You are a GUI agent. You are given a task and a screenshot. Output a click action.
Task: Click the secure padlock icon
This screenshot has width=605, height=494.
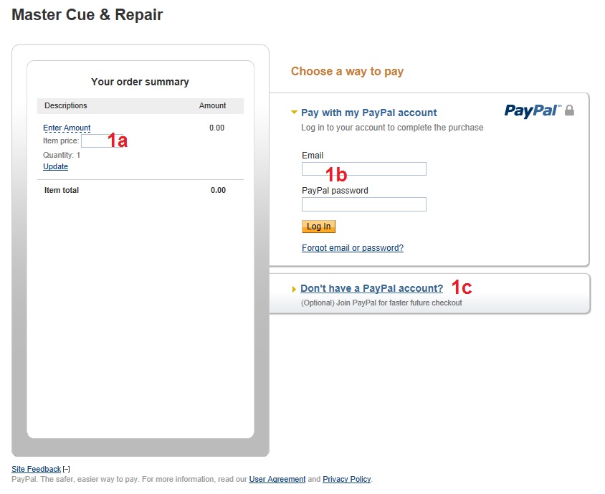coord(570,110)
